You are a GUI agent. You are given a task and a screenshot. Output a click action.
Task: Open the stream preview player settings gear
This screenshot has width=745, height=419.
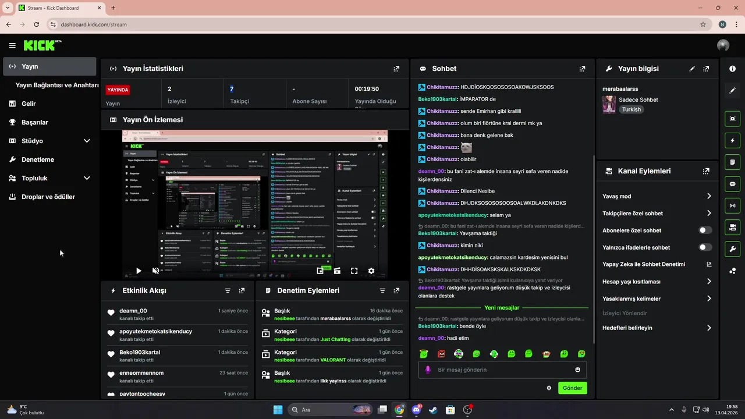(x=371, y=271)
